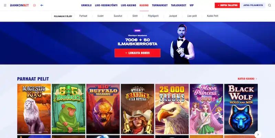The width and height of the screenshot is (275, 138).
Task: Open the Moon Princess 100 game
Action: [x=207, y=109]
